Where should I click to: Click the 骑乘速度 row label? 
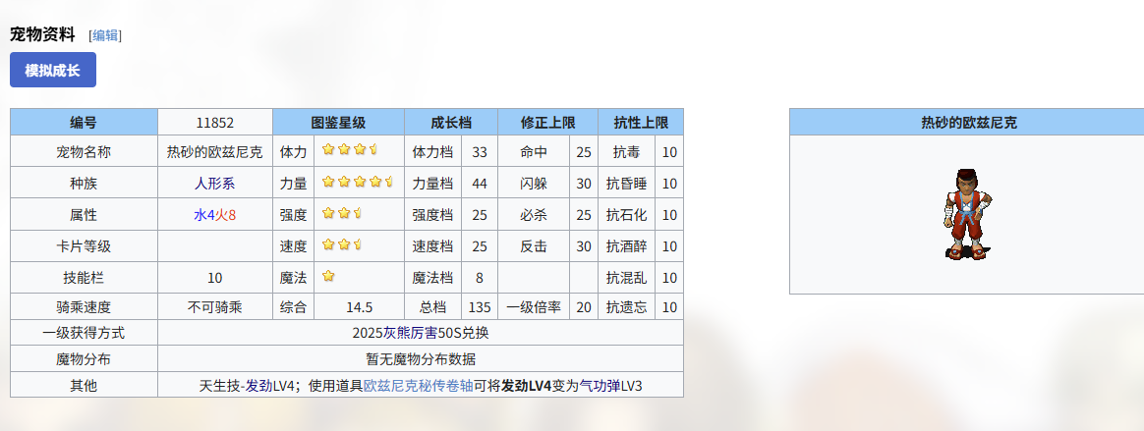pyautogui.click(x=84, y=307)
